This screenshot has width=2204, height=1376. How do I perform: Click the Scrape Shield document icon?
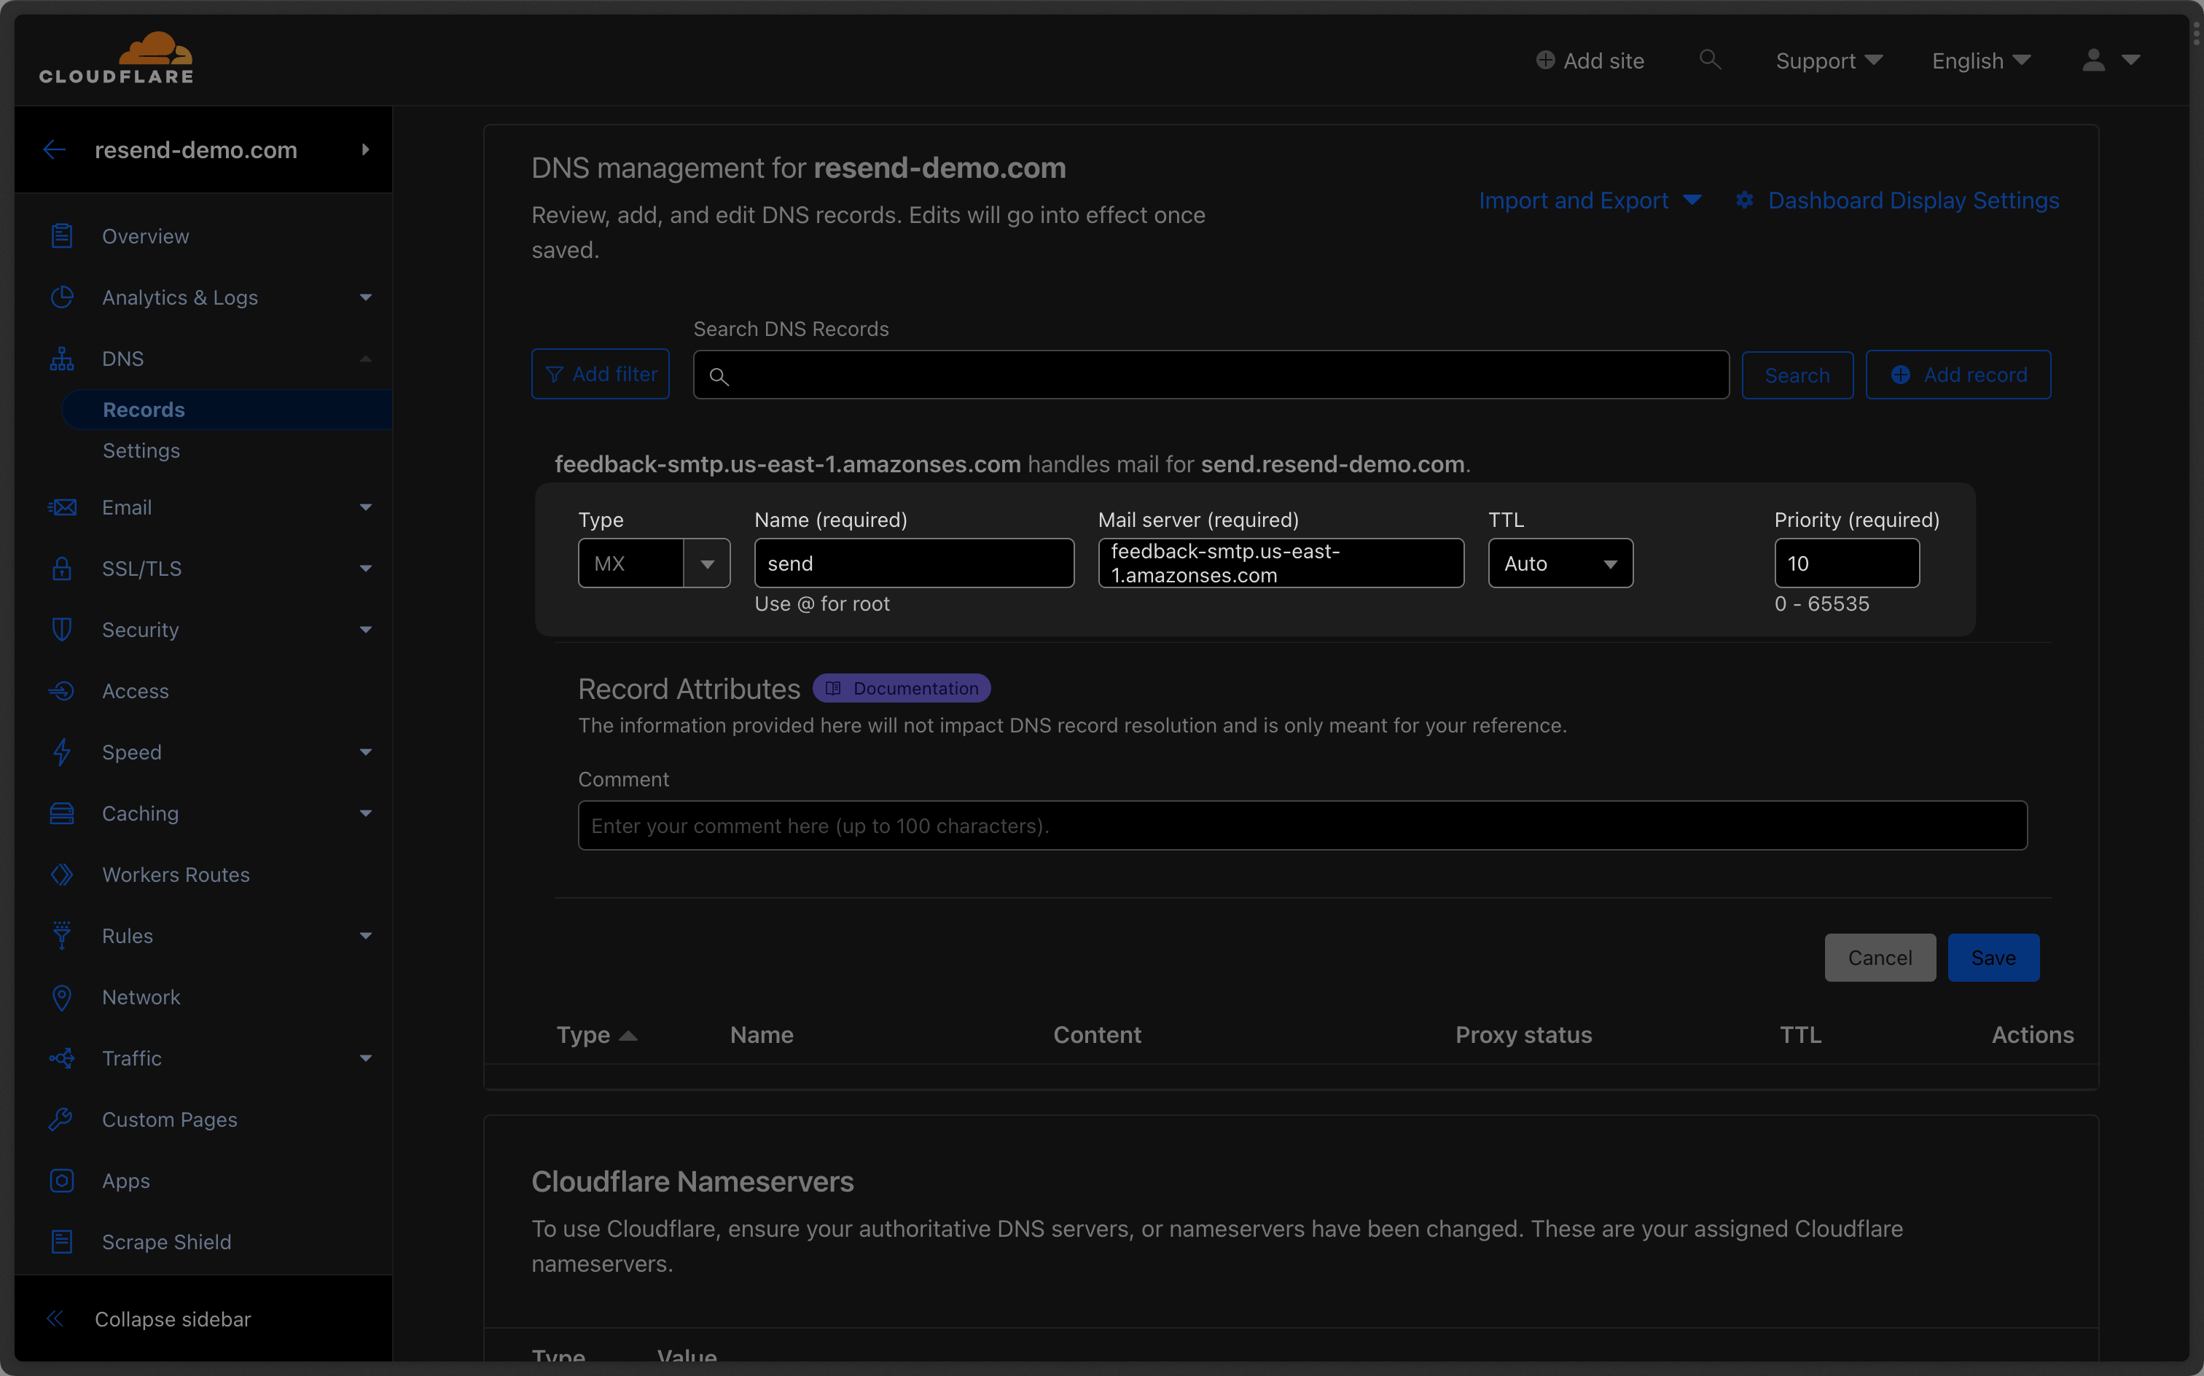click(62, 1241)
